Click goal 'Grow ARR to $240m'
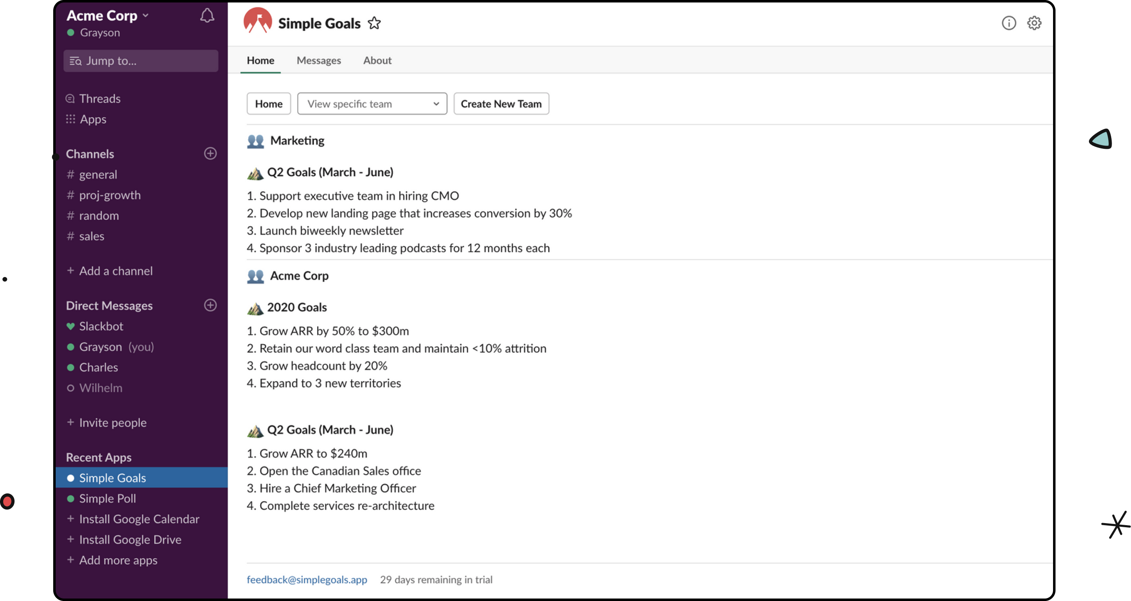 pyautogui.click(x=307, y=453)
